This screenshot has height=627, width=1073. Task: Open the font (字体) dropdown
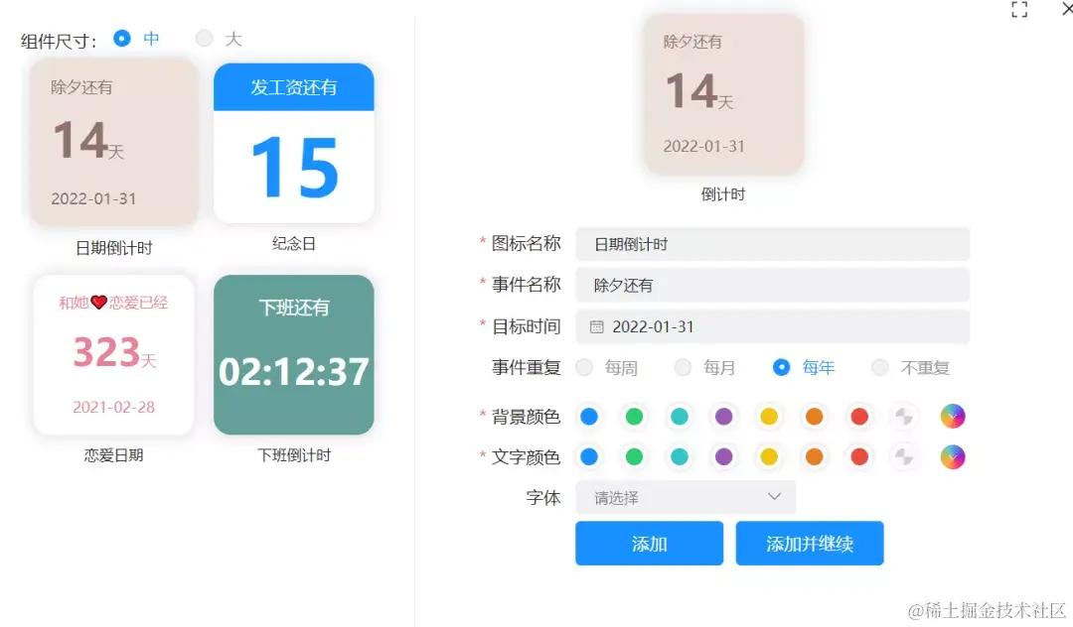[685, 497]
